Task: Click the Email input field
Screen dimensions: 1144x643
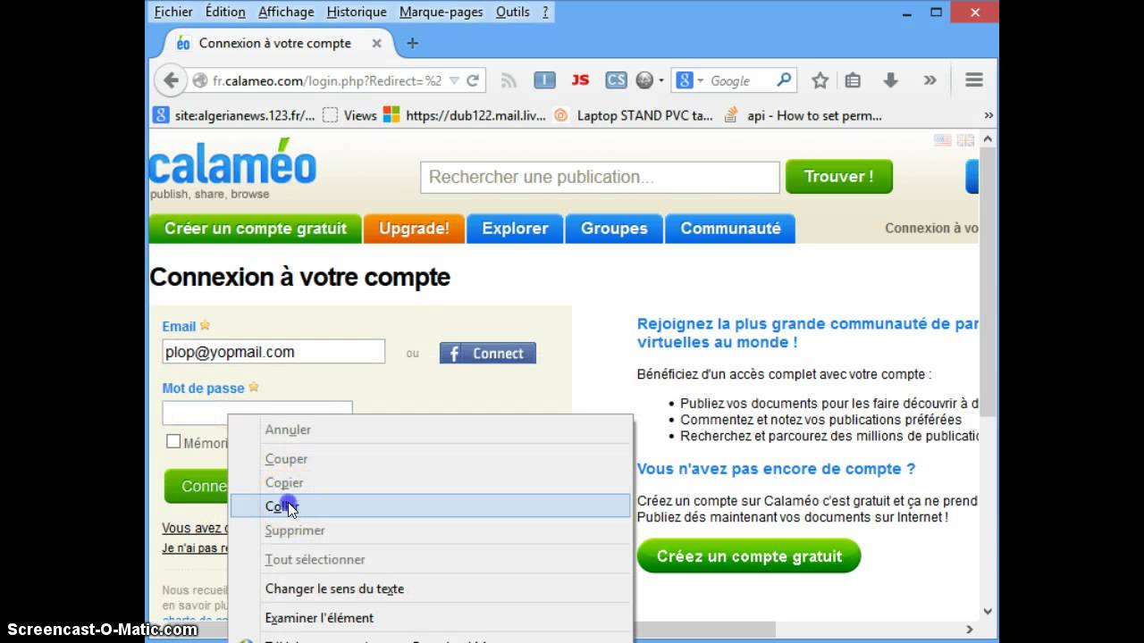Action: [x=273, y=352]
